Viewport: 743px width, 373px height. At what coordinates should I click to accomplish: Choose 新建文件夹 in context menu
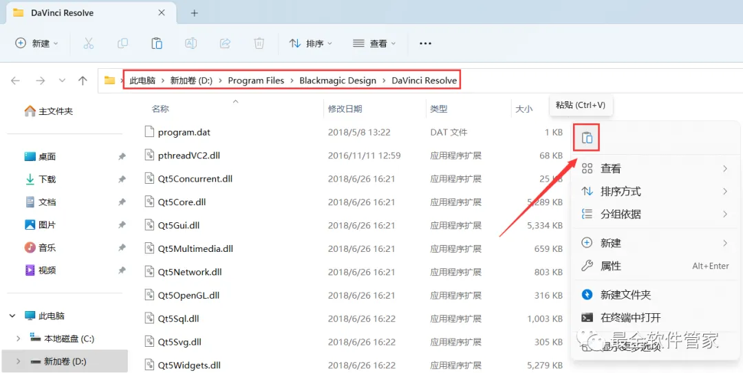point(655,295)
